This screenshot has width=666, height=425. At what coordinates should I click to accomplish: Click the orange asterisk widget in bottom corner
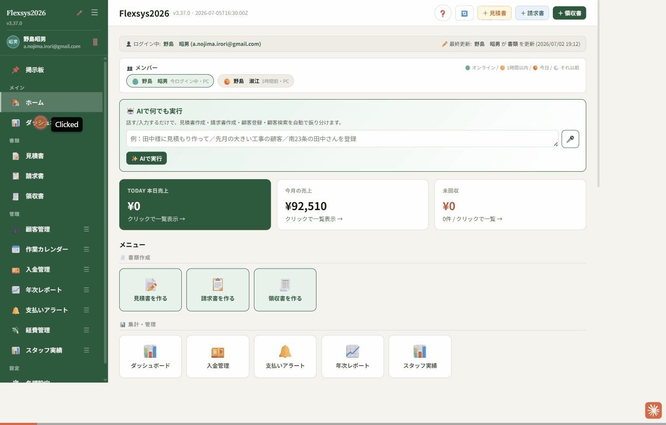(653, 410)
